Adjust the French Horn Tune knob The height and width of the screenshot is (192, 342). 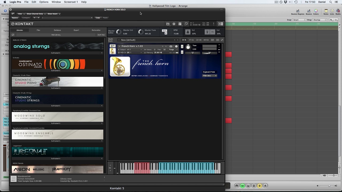click(x=188, y=47)
